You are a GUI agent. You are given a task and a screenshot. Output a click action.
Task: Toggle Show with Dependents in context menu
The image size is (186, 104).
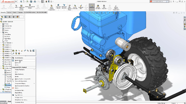[x=21, y=81]
